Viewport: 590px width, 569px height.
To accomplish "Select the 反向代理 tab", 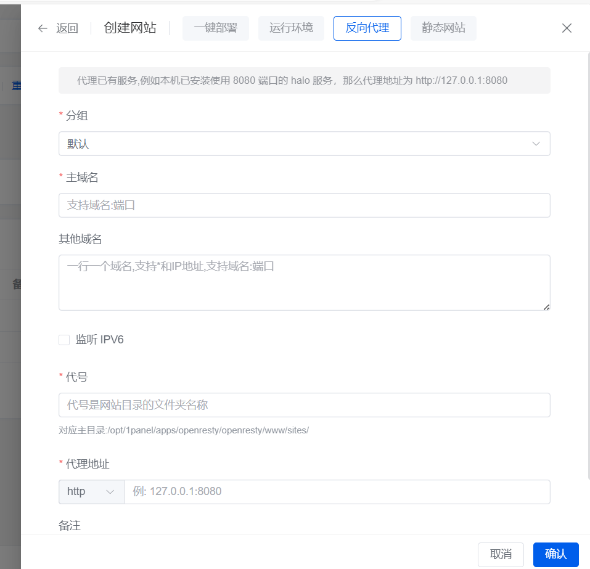I will [x=367, y=28].
